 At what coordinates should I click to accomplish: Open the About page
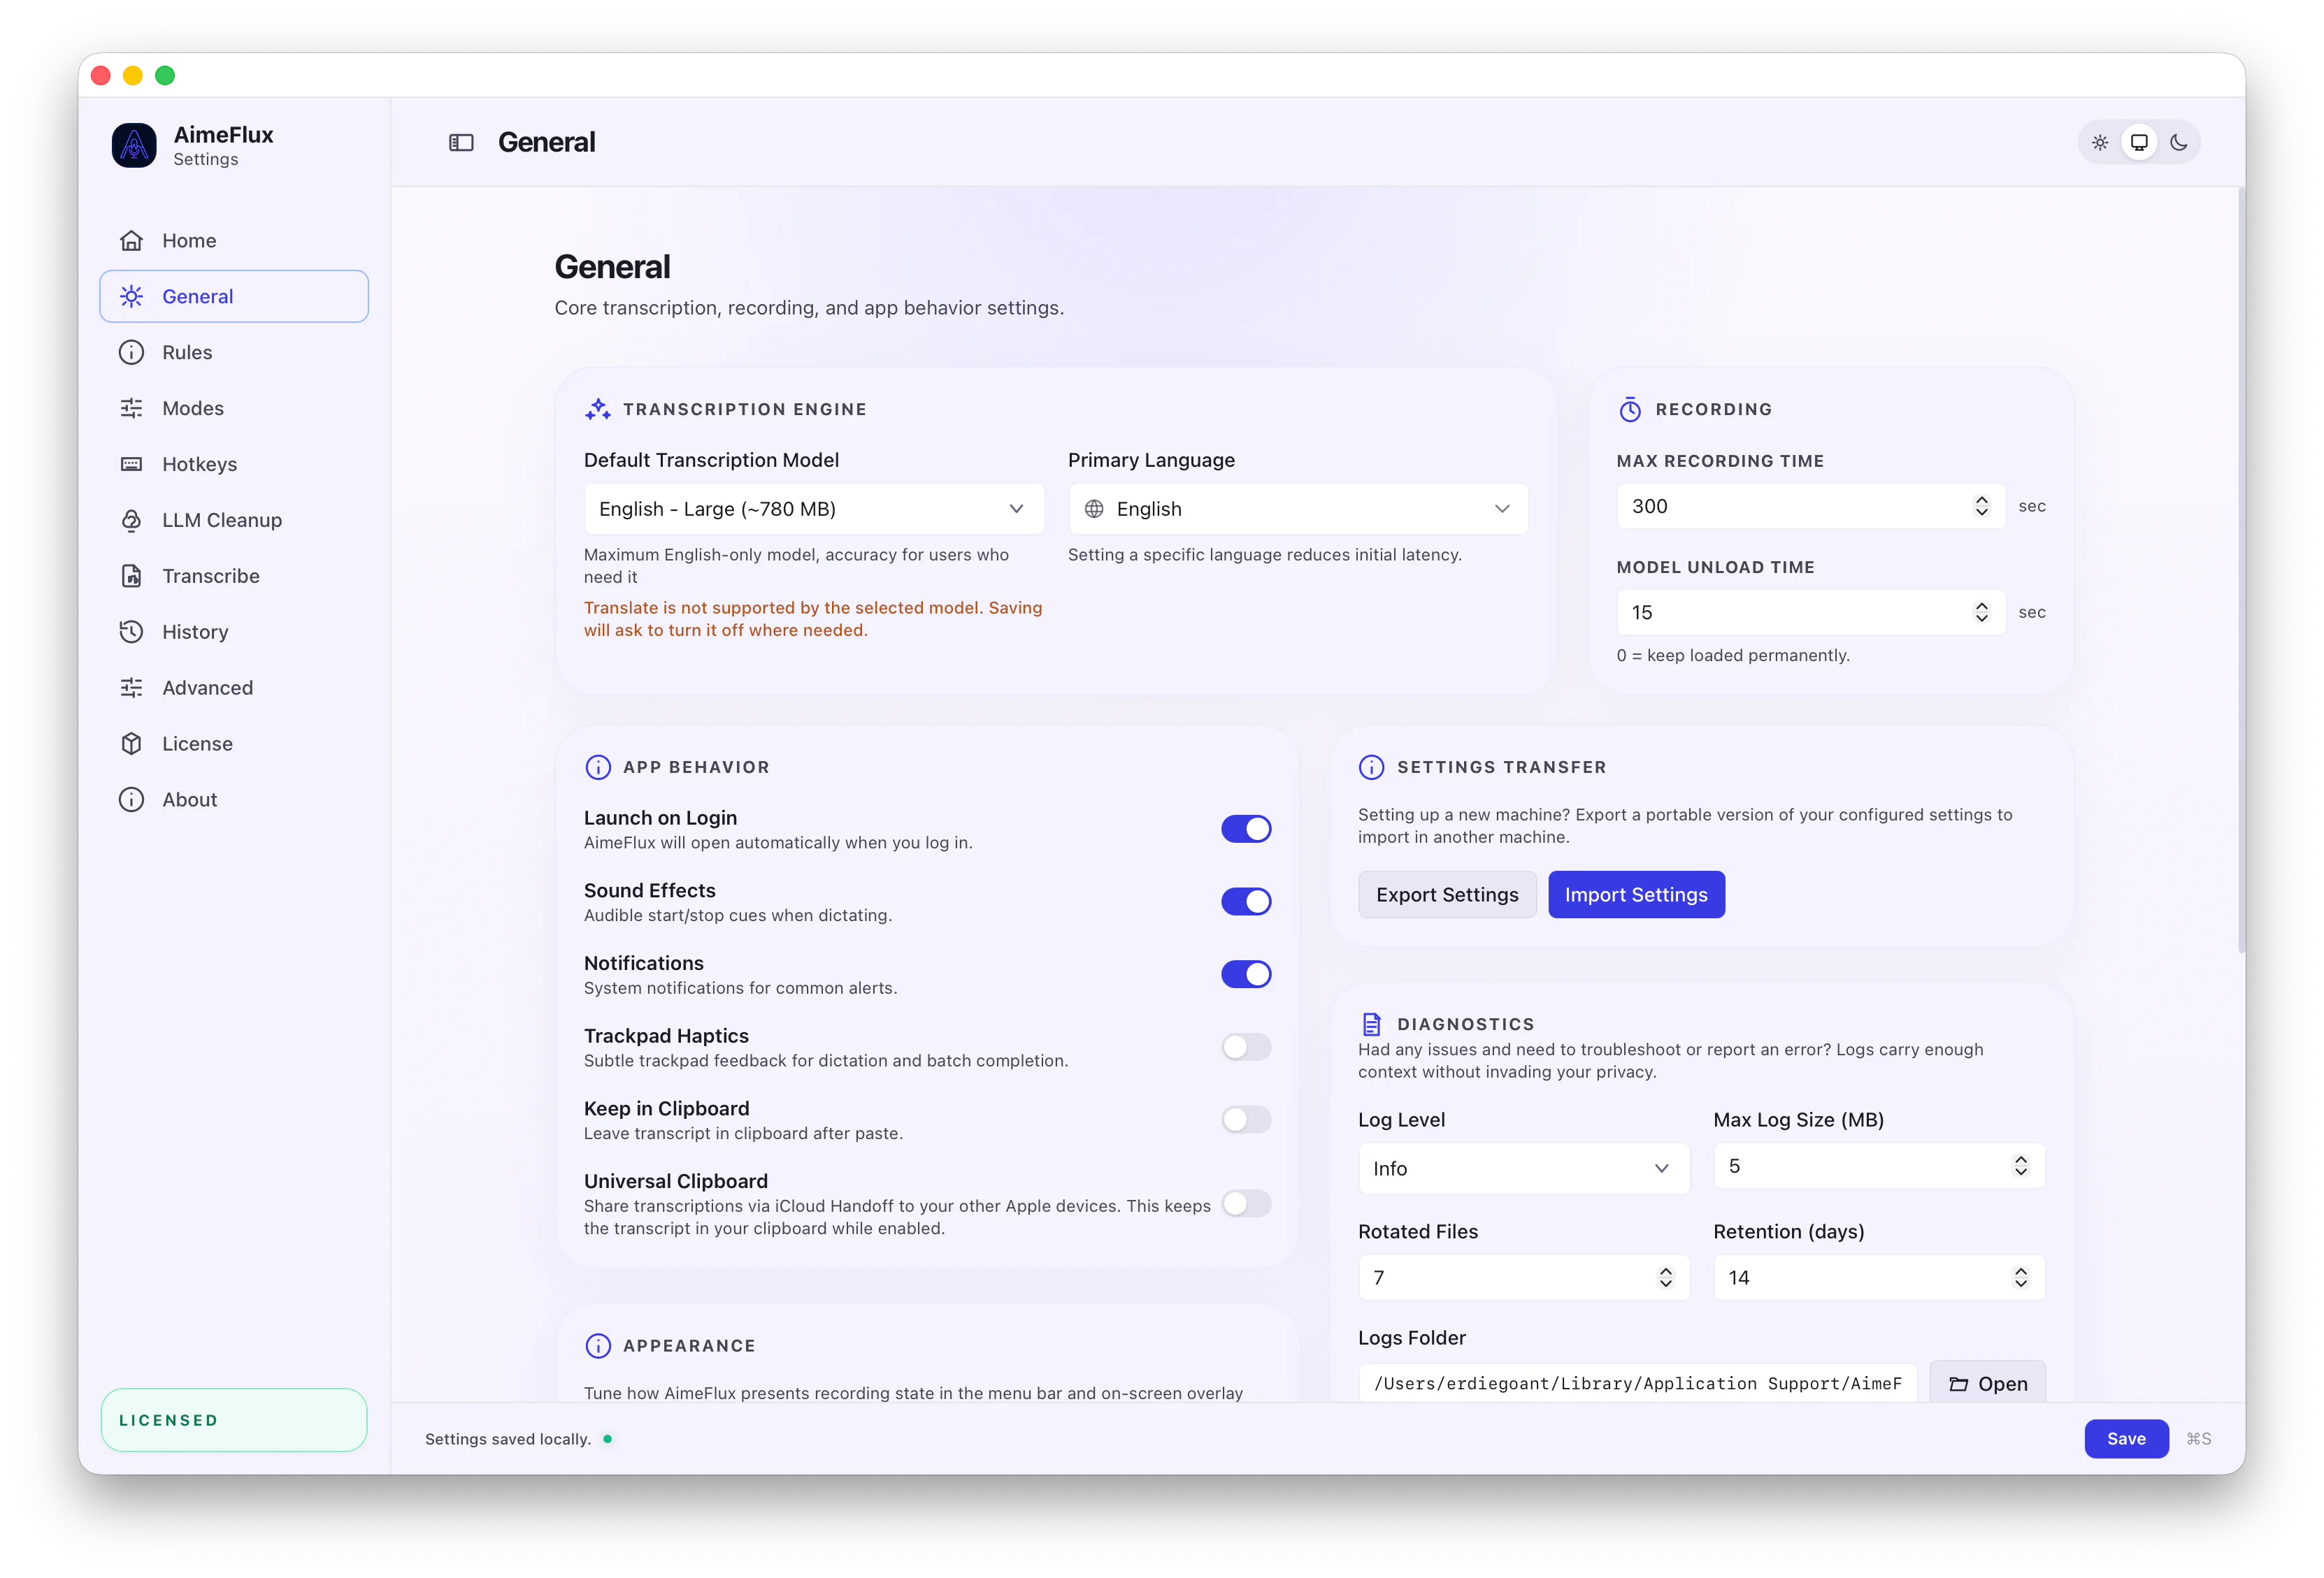pyautogui.click(x=234, y=800)
